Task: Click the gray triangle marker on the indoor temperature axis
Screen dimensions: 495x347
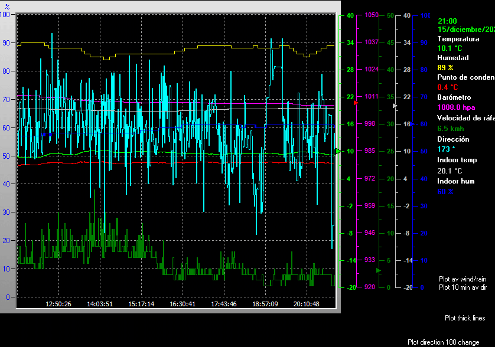Action: click(396, 105)
